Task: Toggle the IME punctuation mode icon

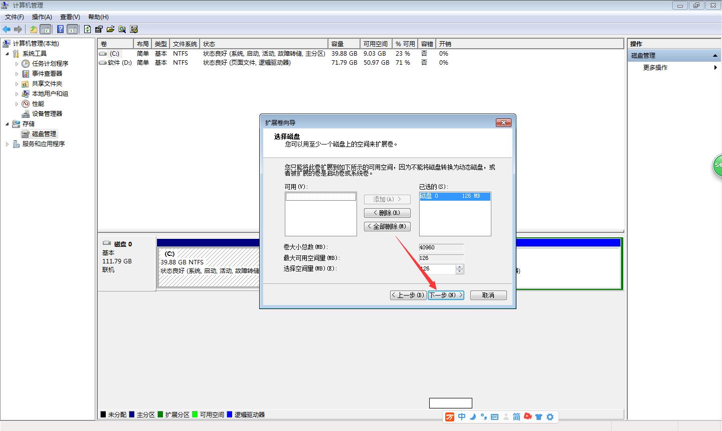Action: pos(484,416)
